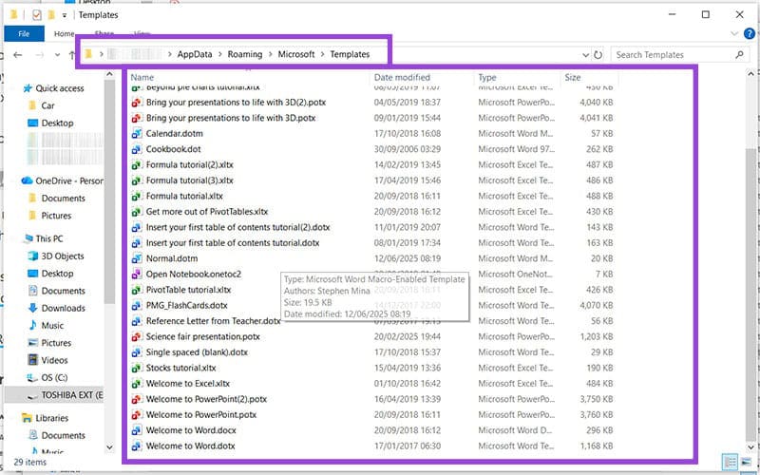Select Welcome to Excel.xltx icon

(x=137, y=384)
